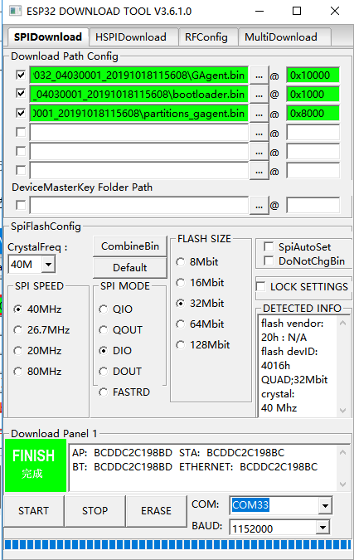Viewport: 354px width, 560px height.
Task: Select the 80MHz SPI speed option
Action: pyautogui.click(x=18, y=372)
